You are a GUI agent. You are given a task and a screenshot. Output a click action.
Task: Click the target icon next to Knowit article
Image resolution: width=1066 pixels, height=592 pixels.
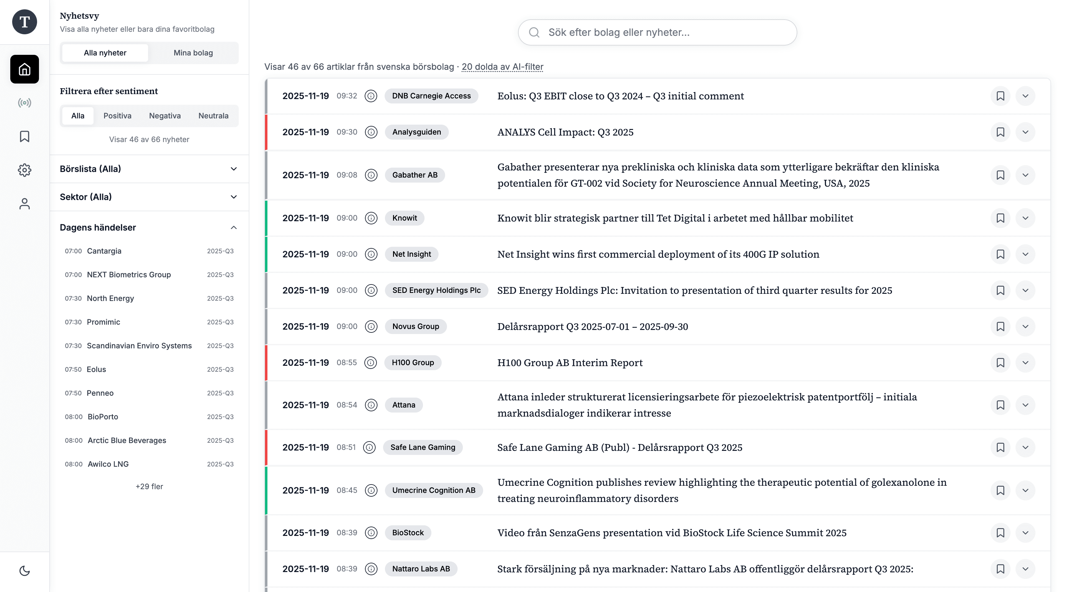click(371, 218)
